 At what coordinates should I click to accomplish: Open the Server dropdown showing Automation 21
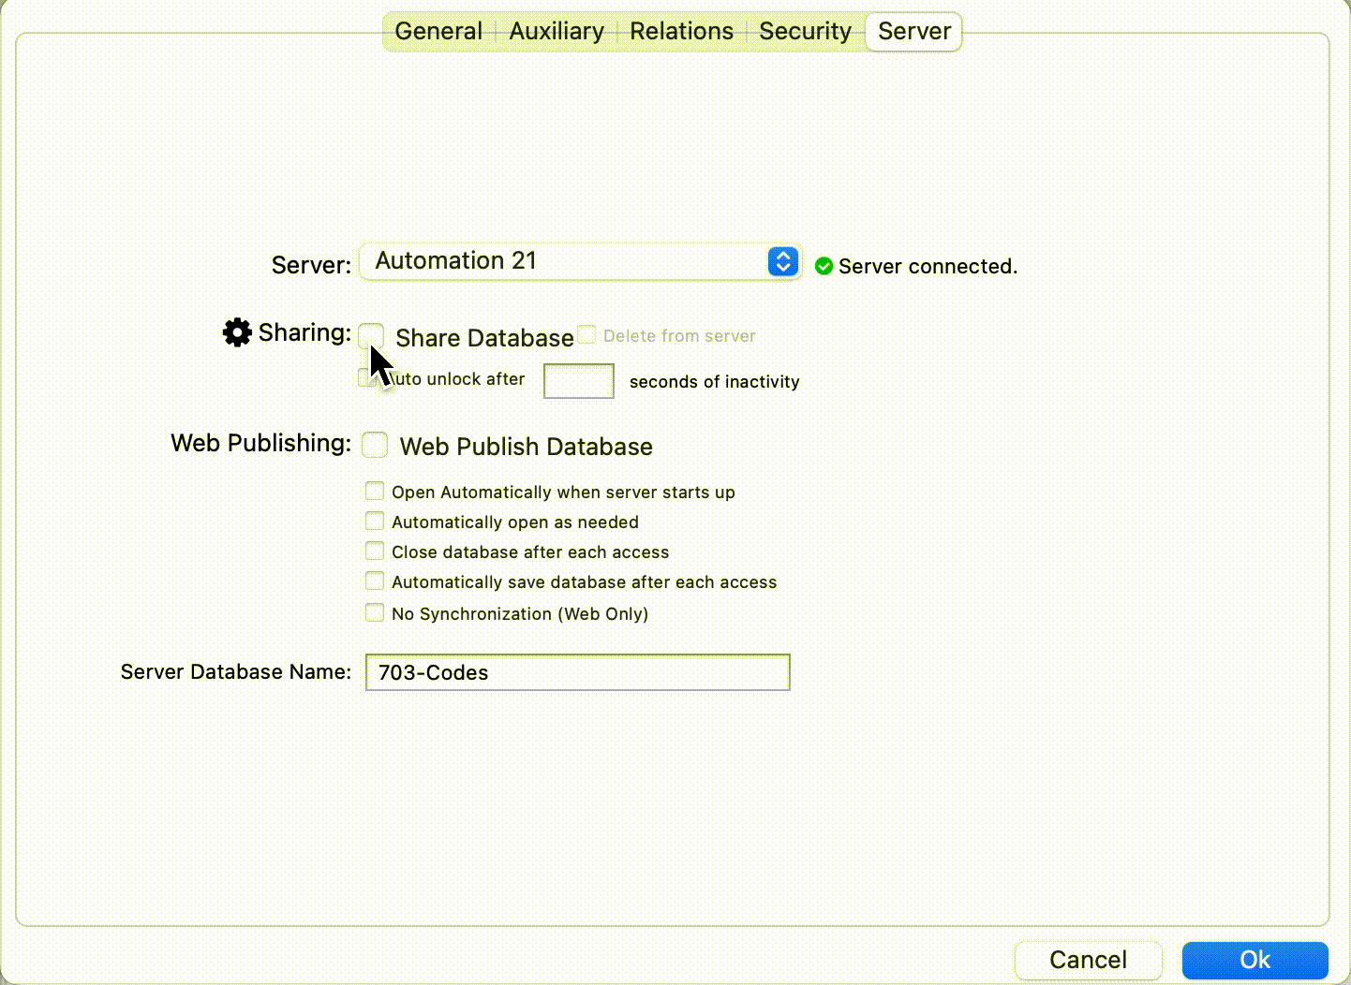580,261
